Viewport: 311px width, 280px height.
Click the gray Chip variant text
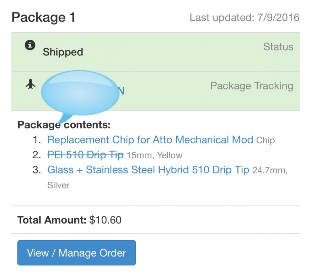coord(266,141)
